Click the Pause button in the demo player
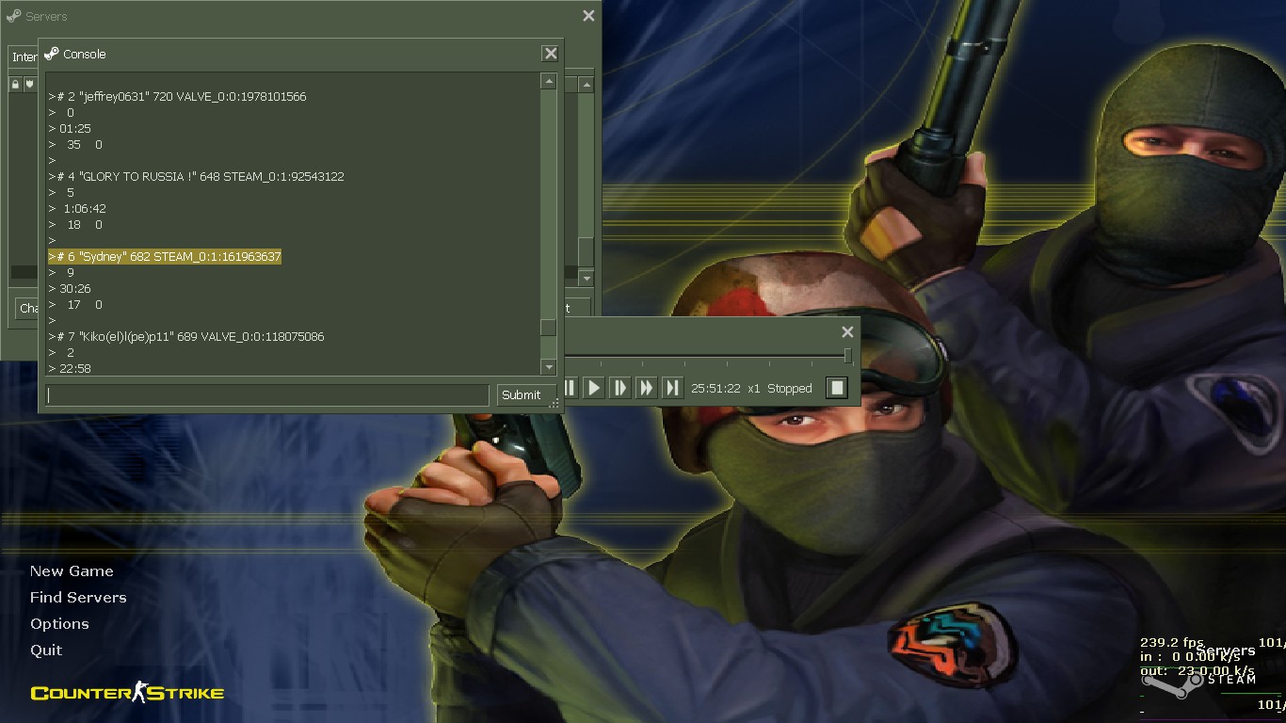 [x=571, y=388]
